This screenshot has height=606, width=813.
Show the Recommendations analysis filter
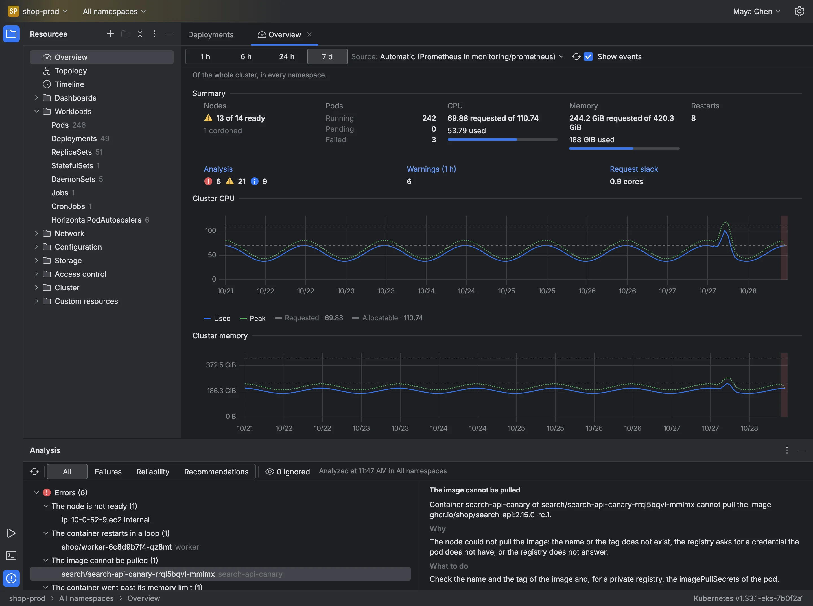pos(216,472)
